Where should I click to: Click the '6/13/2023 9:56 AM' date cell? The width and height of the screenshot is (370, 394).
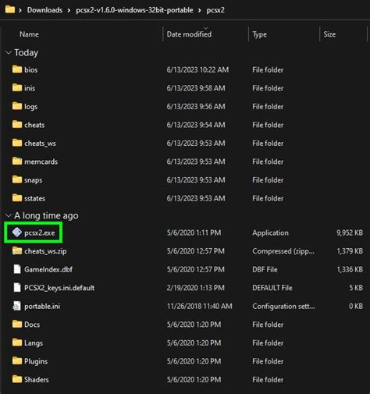tap(196, 107)
